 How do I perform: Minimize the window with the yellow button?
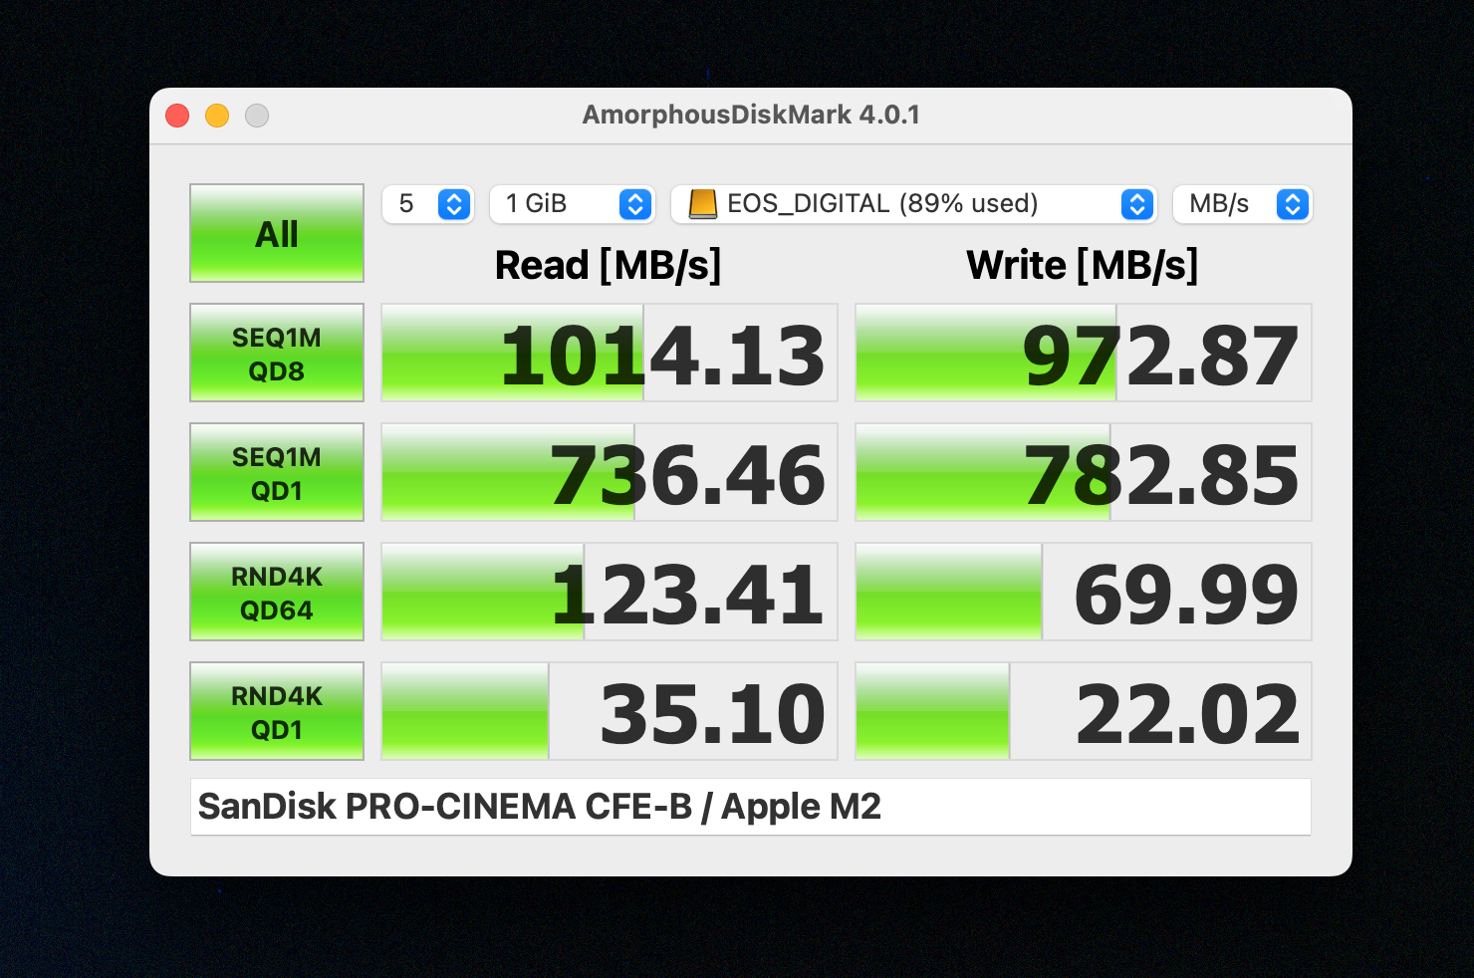(x=217, y=116)
